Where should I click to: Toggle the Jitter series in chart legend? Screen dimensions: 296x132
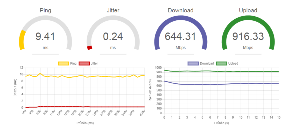point(88,64)
